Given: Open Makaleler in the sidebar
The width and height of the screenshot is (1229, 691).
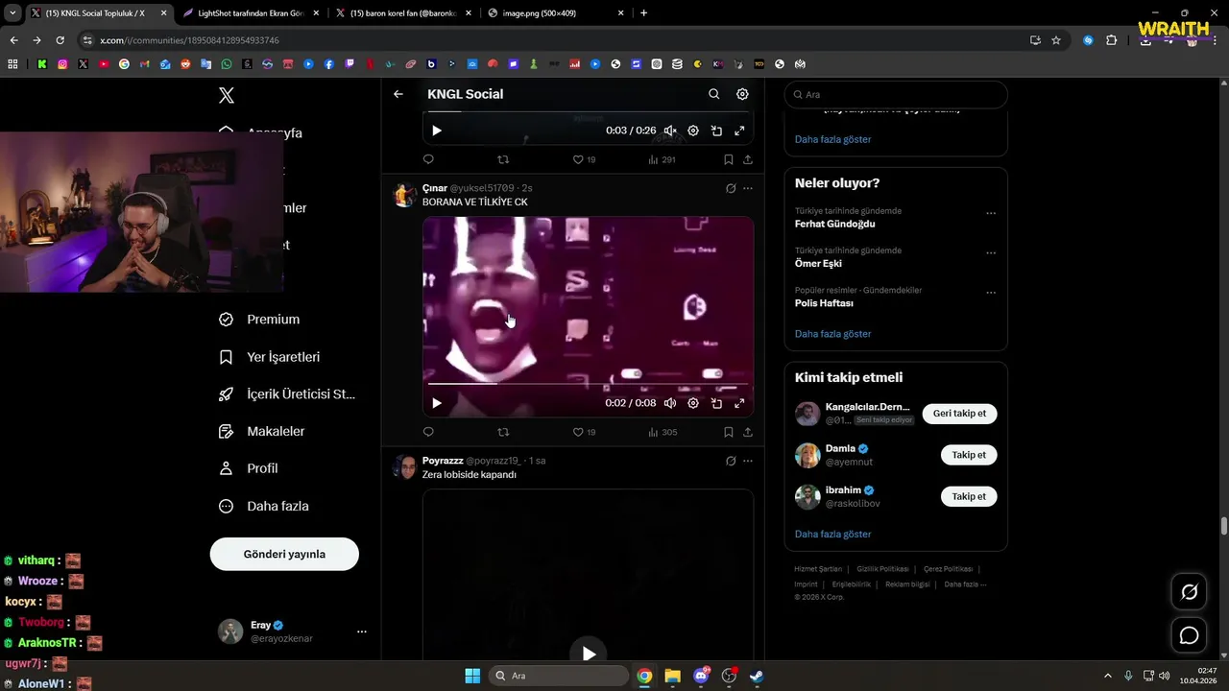Looking at the screenshot, I should coord(261,432).
